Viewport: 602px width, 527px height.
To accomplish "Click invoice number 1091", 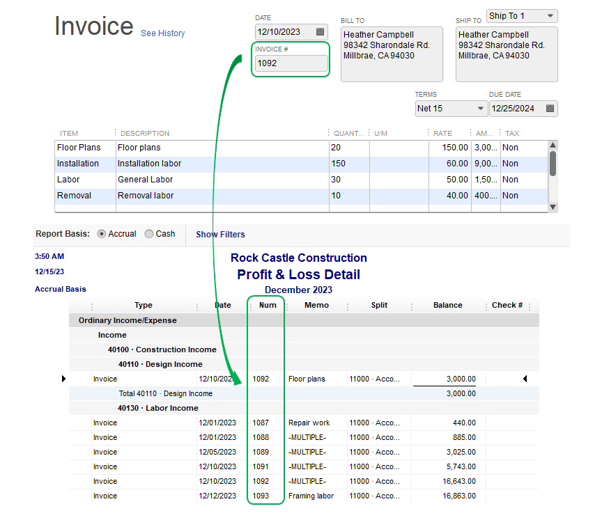I will pos(261,467).
